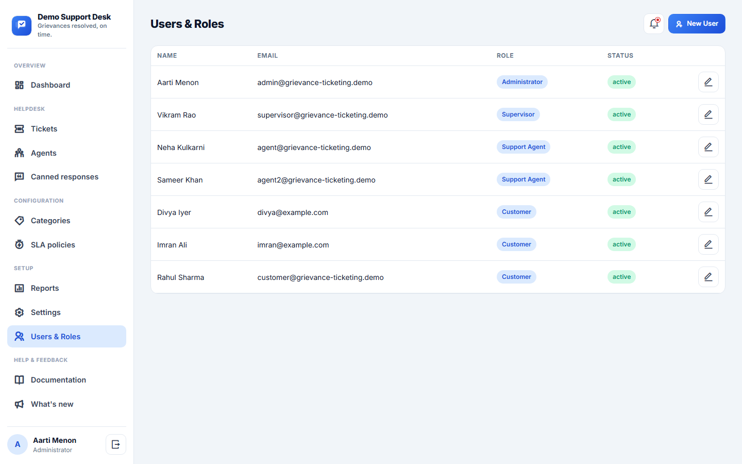Edit Imran Ali's account
This screenshot has width=742, height=464.
click(709, 244)
